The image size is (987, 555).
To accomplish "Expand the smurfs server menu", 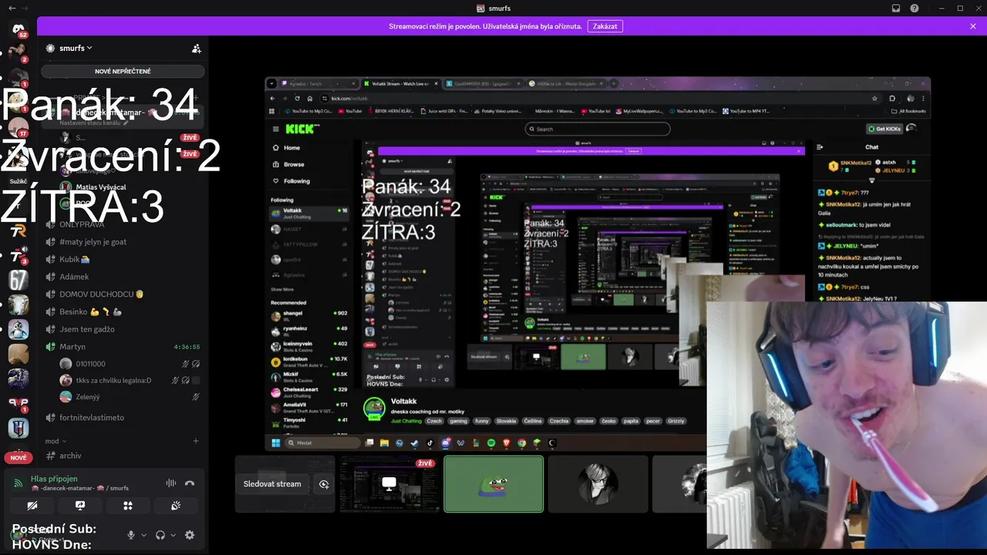I will coord(76,48).
